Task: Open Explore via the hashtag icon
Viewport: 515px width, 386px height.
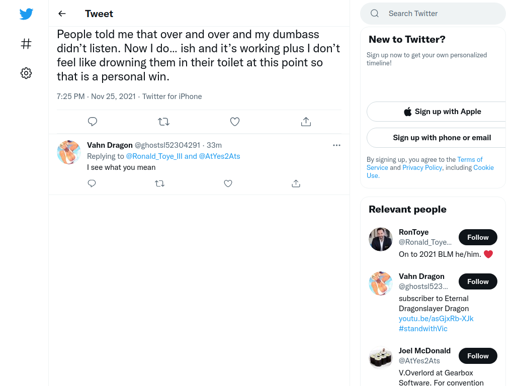Action: click(26, 44)
